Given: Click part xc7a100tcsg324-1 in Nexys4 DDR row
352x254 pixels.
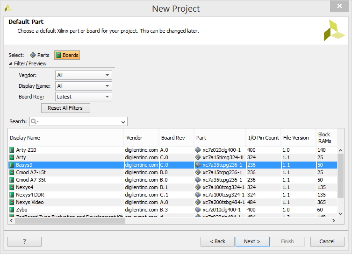Looking at the screenshot, I should (x=223, y=195).
